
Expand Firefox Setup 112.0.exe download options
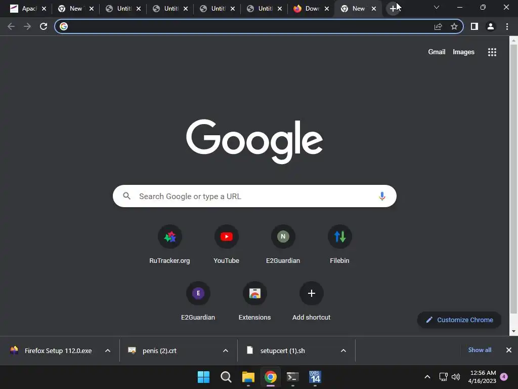108,351
